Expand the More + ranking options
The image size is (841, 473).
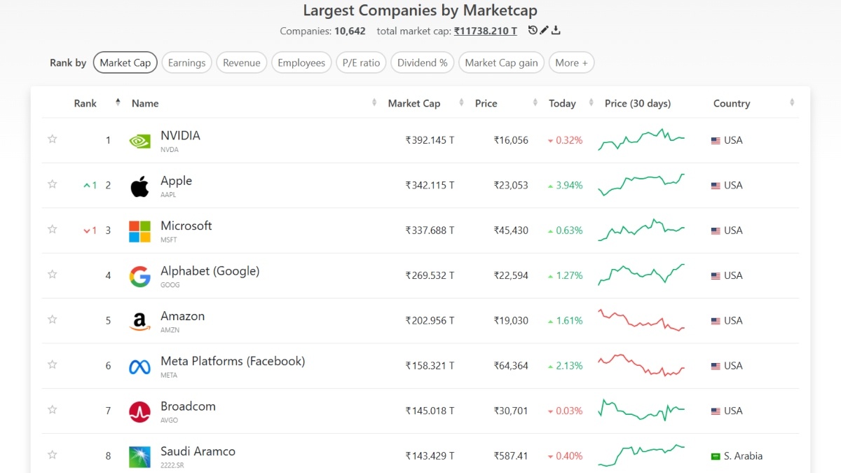(x=571, y=63)
